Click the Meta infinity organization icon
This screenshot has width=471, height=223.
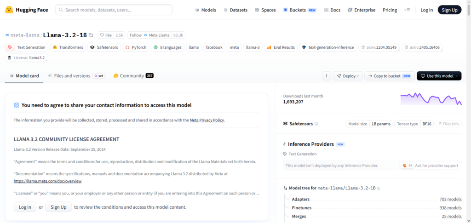point(7,35)
